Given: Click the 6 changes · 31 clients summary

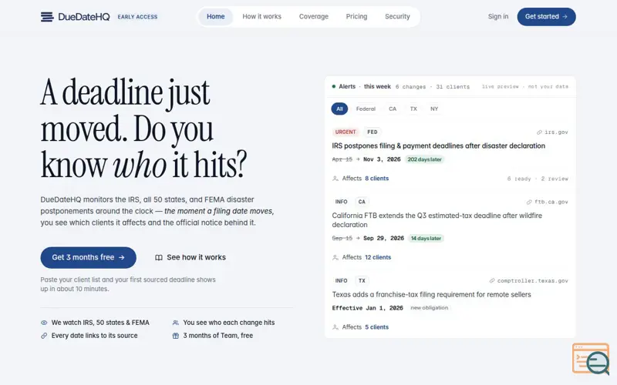Looking at the screenshot, I should tap(433, 87).
